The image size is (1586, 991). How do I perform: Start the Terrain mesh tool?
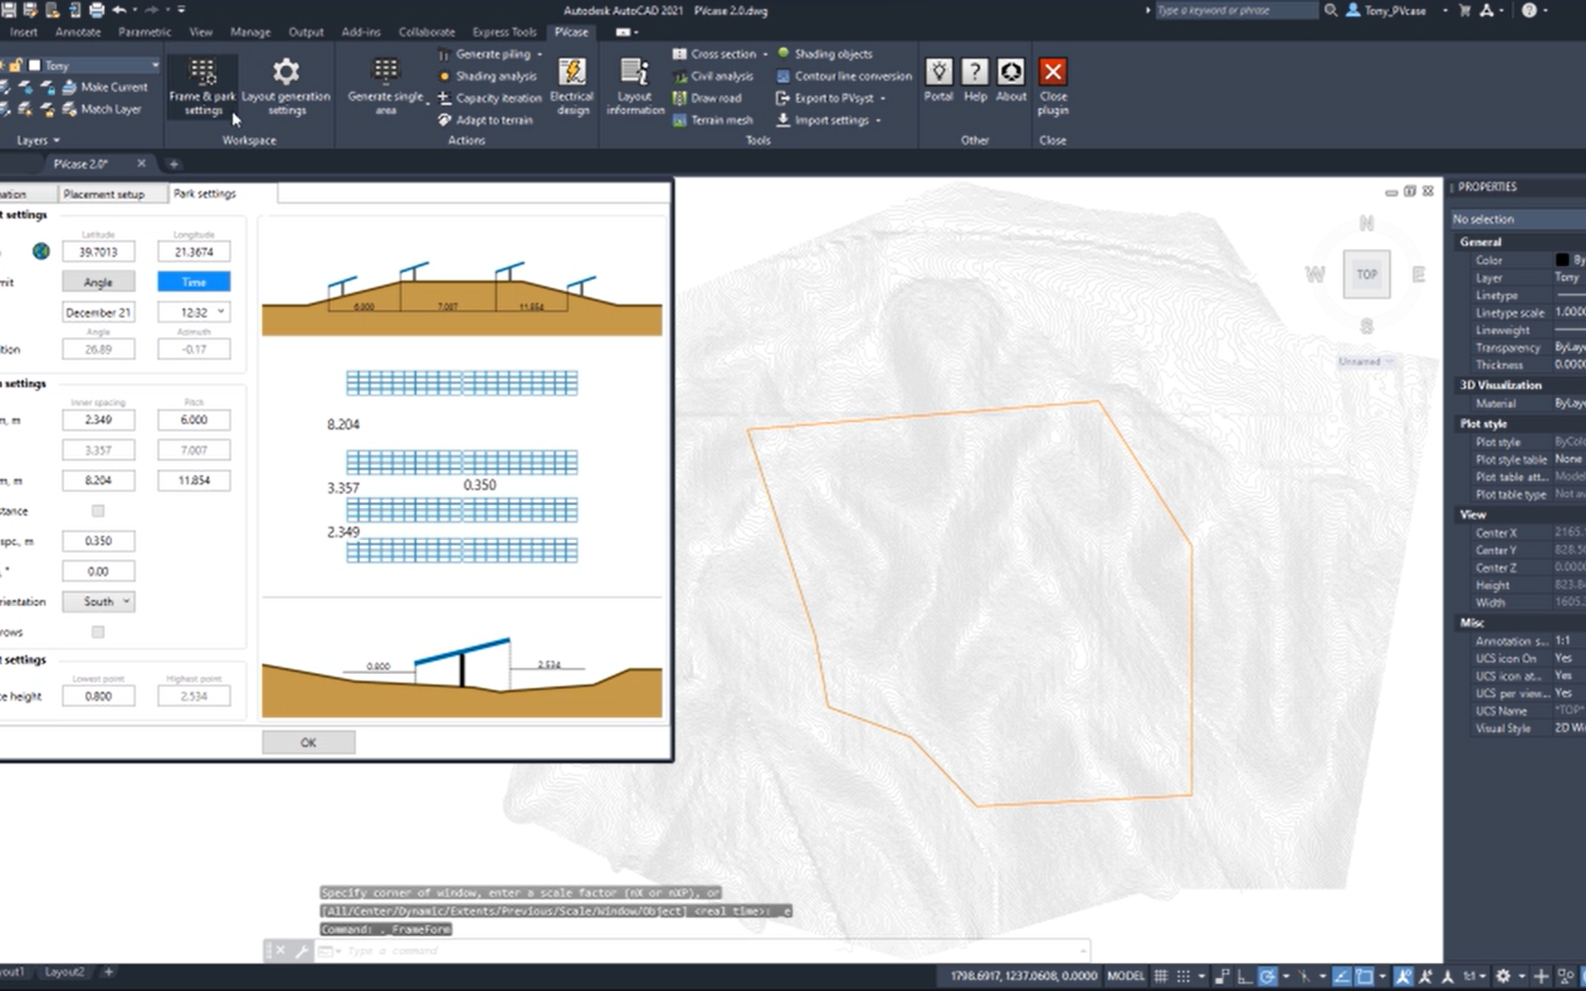pos(715,120)
